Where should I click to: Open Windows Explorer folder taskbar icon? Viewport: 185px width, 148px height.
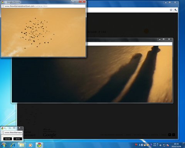click(x=22, y=145)
